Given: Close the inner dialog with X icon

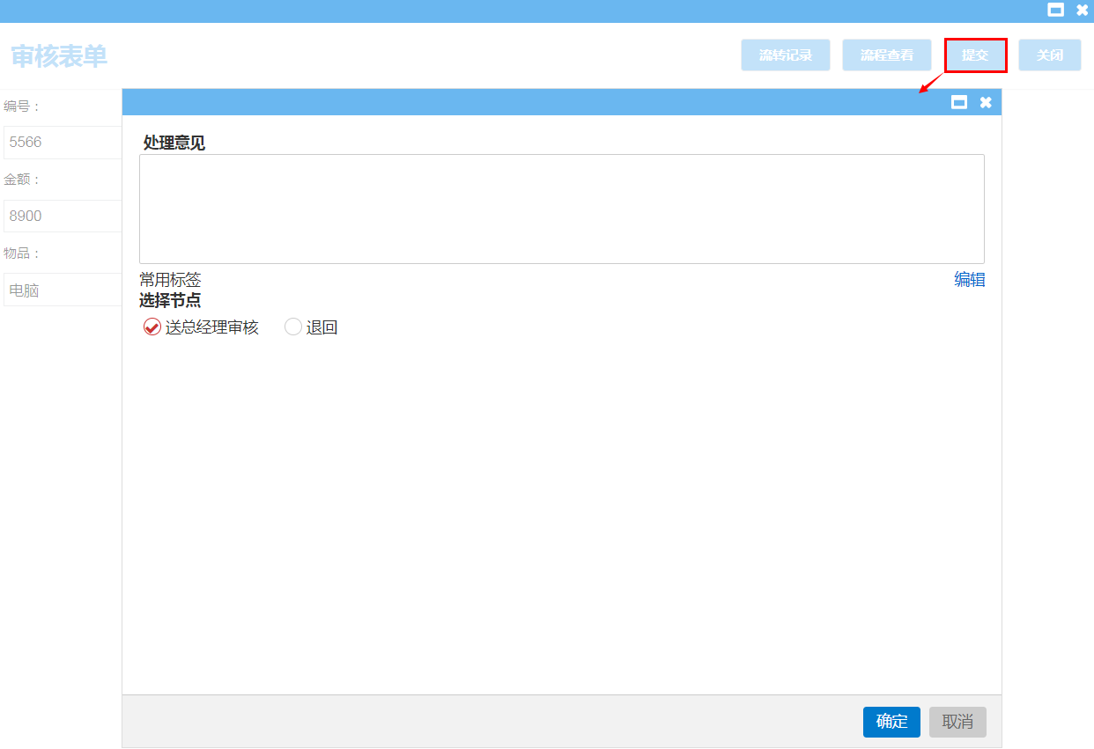Looking at the screenshot, I should tap(986, 102).
